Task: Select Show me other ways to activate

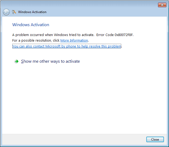Action: point(50,61)
